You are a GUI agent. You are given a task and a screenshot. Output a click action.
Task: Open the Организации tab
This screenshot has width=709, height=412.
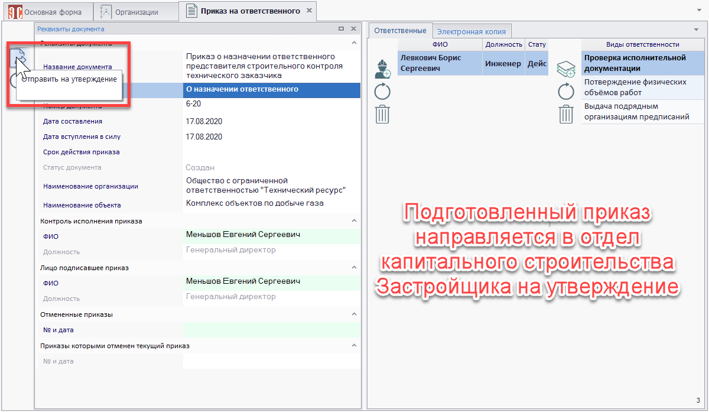[135, 11]
